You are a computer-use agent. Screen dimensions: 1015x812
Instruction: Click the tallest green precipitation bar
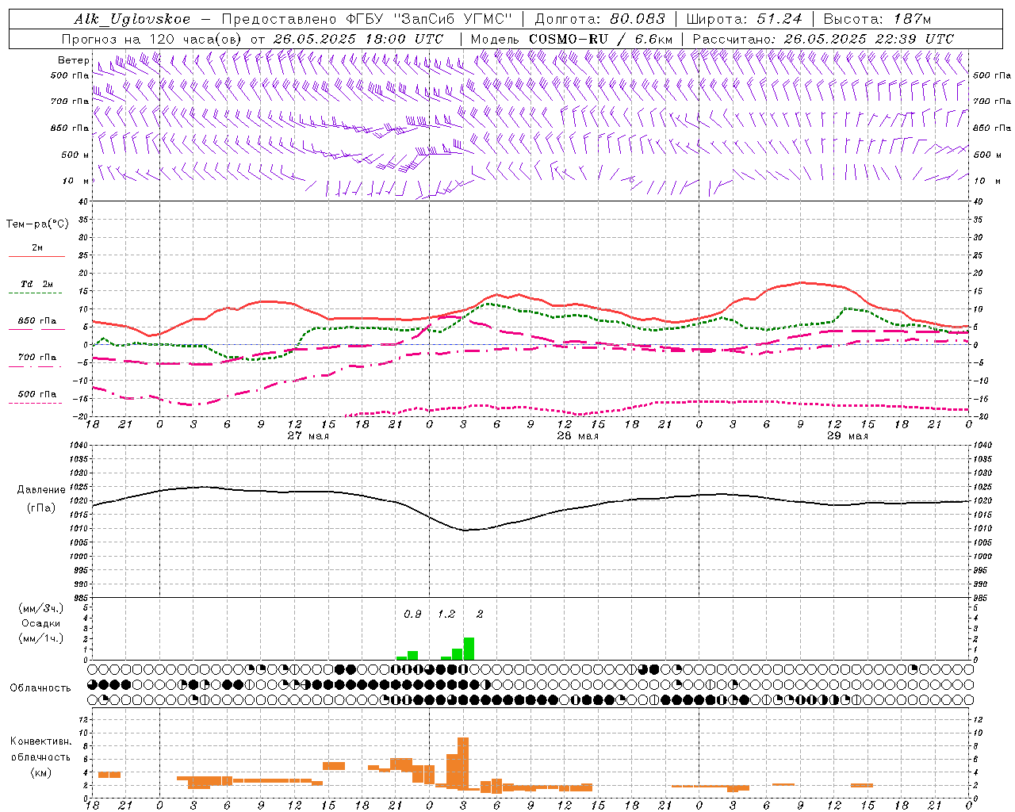[469, 649]
